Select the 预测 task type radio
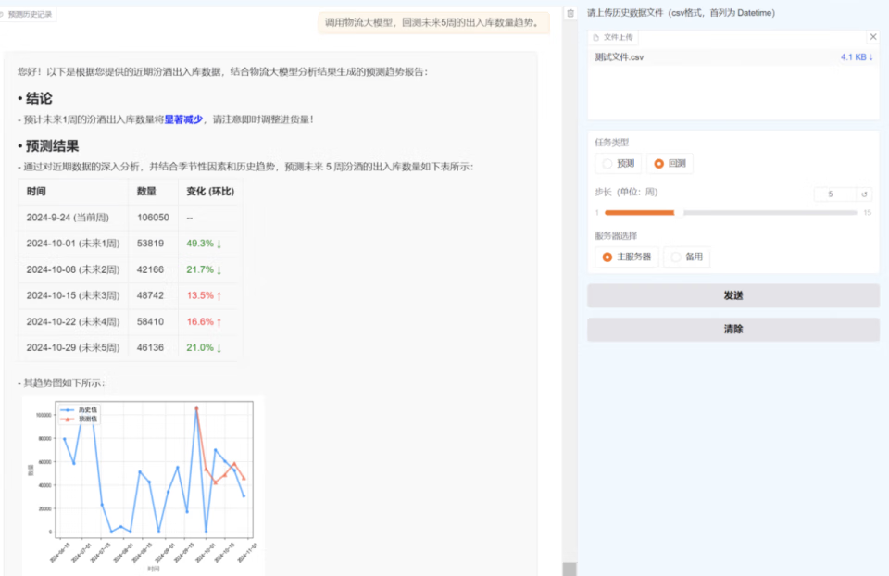Screen dimensions: 889x576 619,163
